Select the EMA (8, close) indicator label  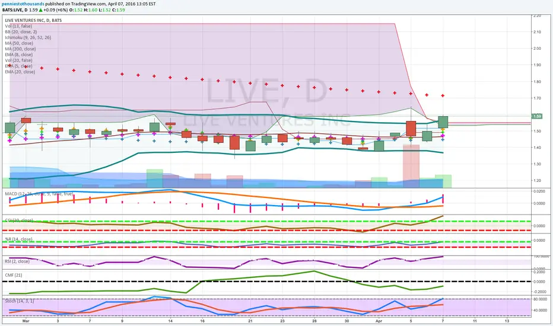(x=19, y=55)
